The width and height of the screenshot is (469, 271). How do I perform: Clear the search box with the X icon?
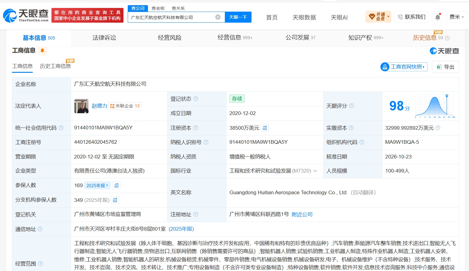click(x=218, y=17)
